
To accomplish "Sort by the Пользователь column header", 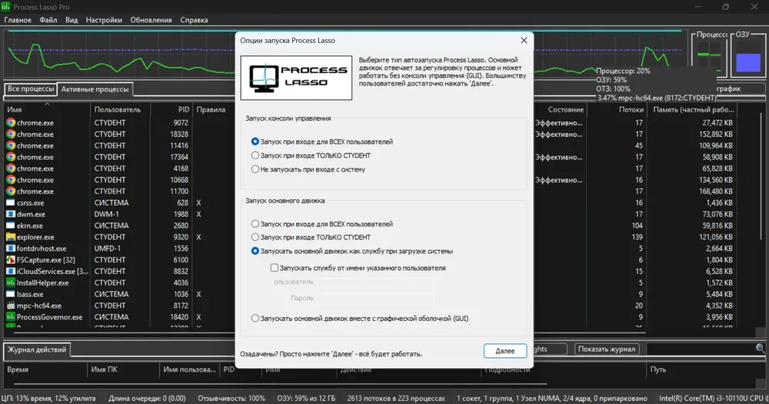I will point(121,109).
